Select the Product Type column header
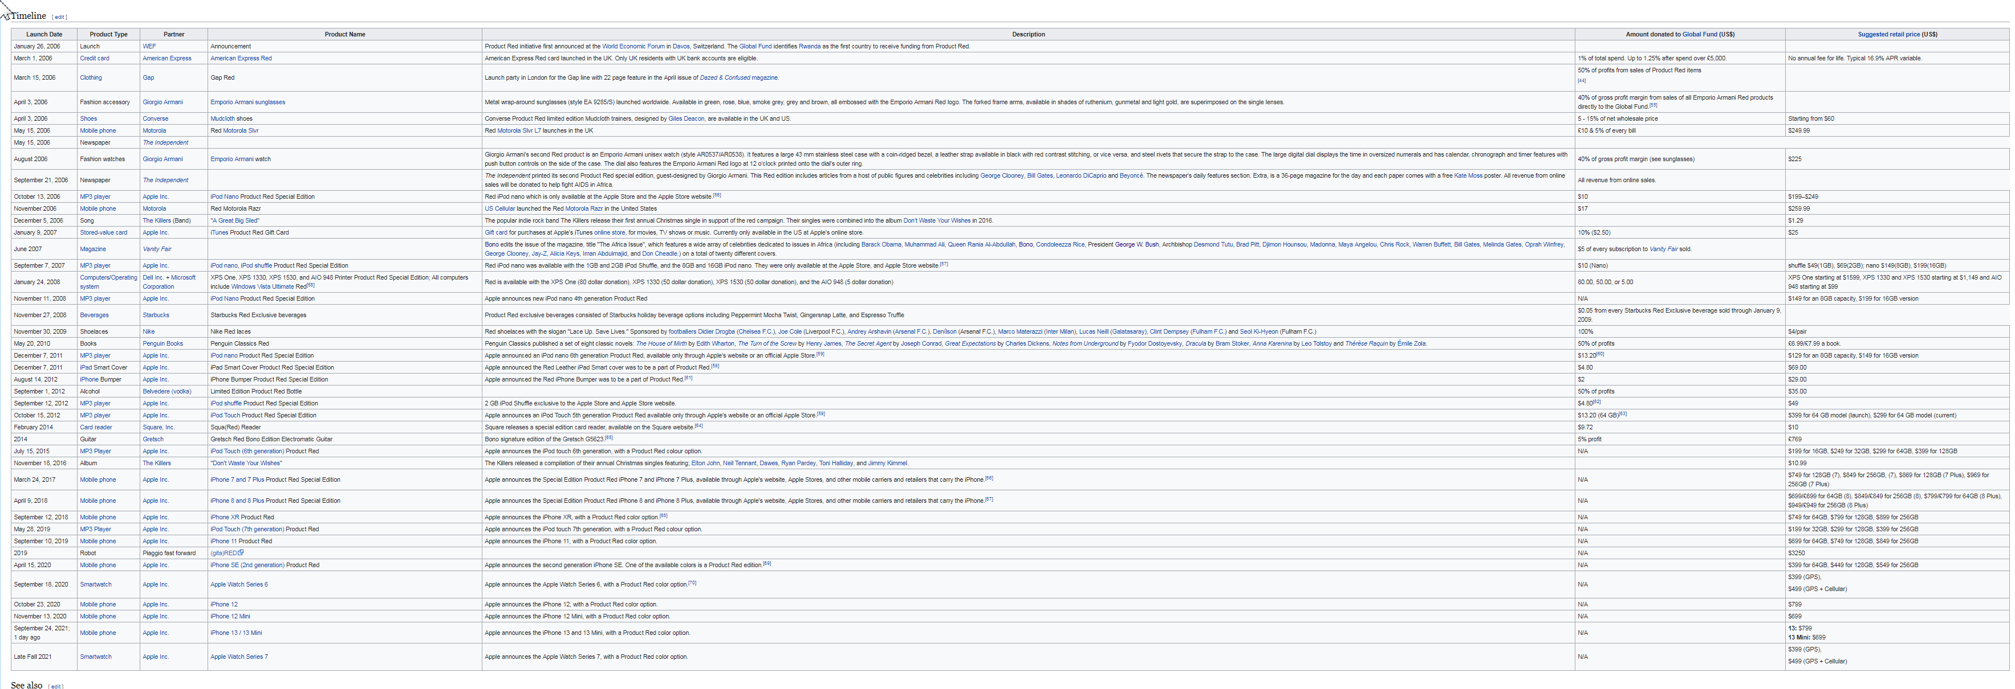Image resolution: width=2015 pixels, height=689 pixels. (109, 34)
